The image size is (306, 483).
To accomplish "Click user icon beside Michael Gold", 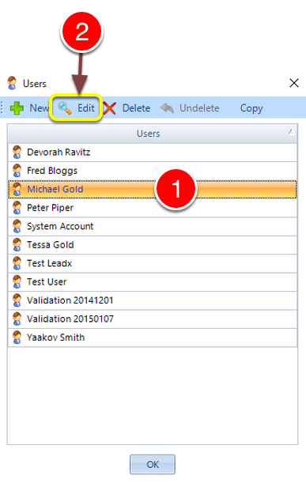I will pos(17,189).
